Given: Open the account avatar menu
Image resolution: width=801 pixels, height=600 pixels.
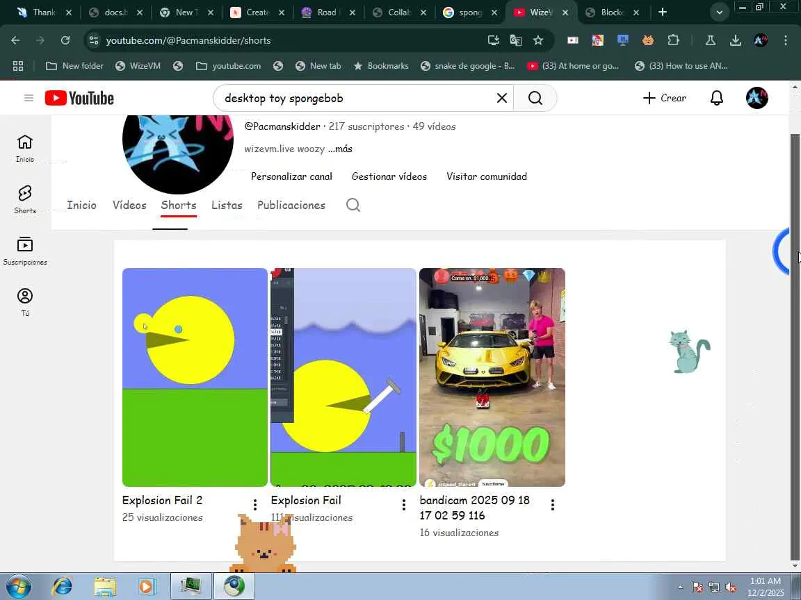Looking at the screenshot, I should [756, 98].
